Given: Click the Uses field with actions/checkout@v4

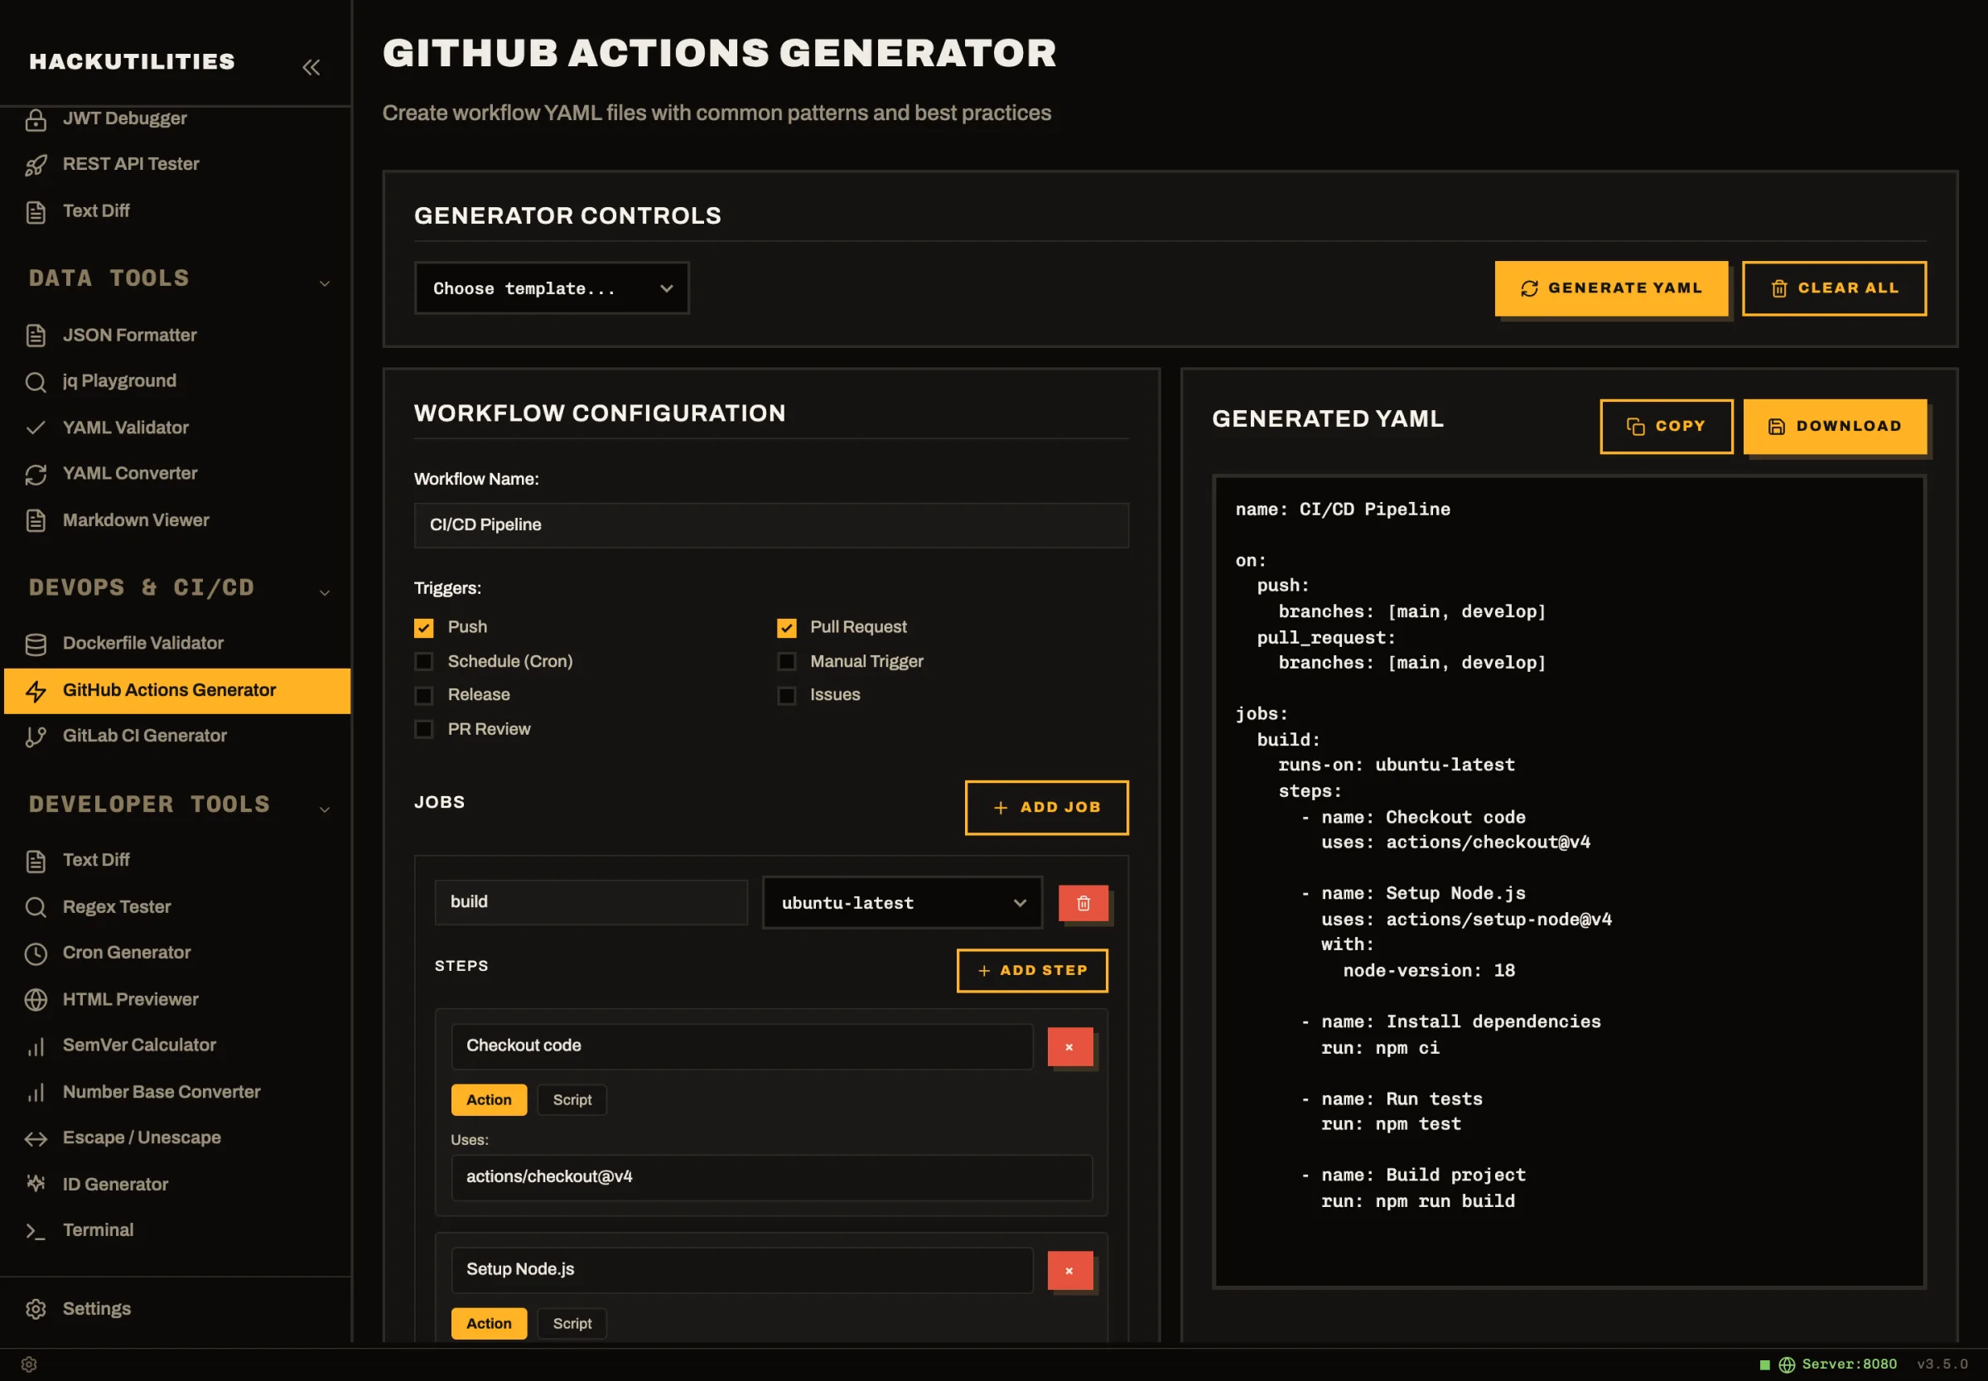Looking at the screenshot, I should 772,1177.
